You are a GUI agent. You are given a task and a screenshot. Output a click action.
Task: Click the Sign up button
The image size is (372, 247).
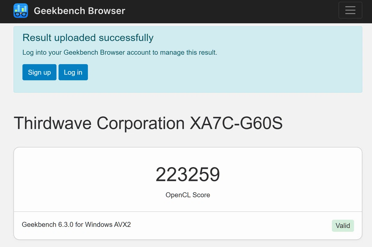pos(39,72)
